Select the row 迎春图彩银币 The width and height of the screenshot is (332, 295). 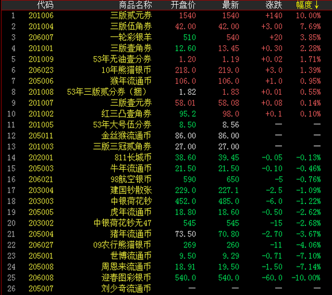pos(167,278)
